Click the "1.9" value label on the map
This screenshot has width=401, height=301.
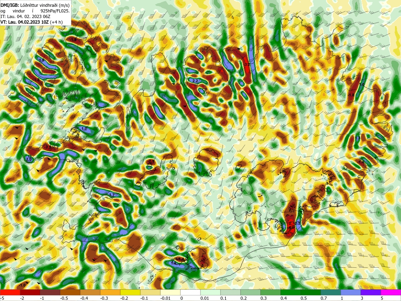(x=42, y=60)
